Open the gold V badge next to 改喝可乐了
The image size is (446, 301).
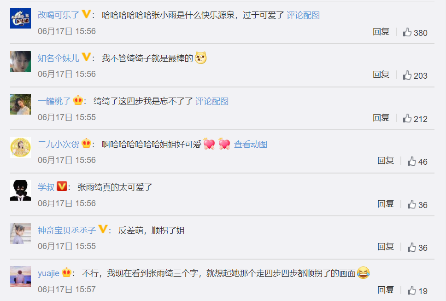click(86, 14)
